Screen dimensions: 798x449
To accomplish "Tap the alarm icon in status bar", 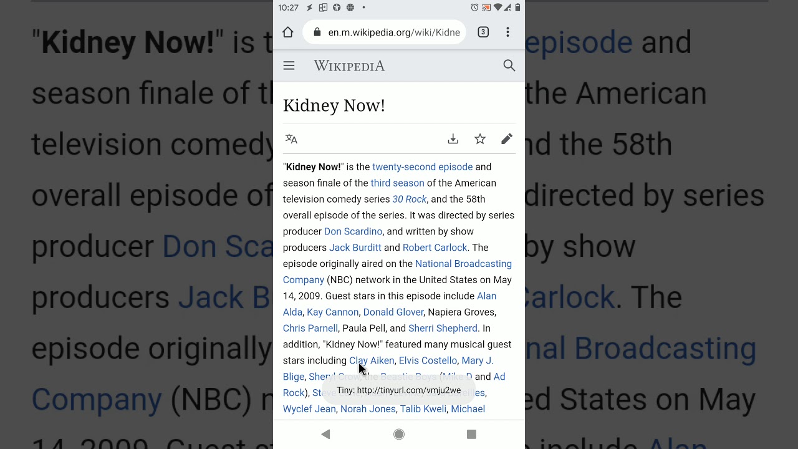I will [474, 7].
